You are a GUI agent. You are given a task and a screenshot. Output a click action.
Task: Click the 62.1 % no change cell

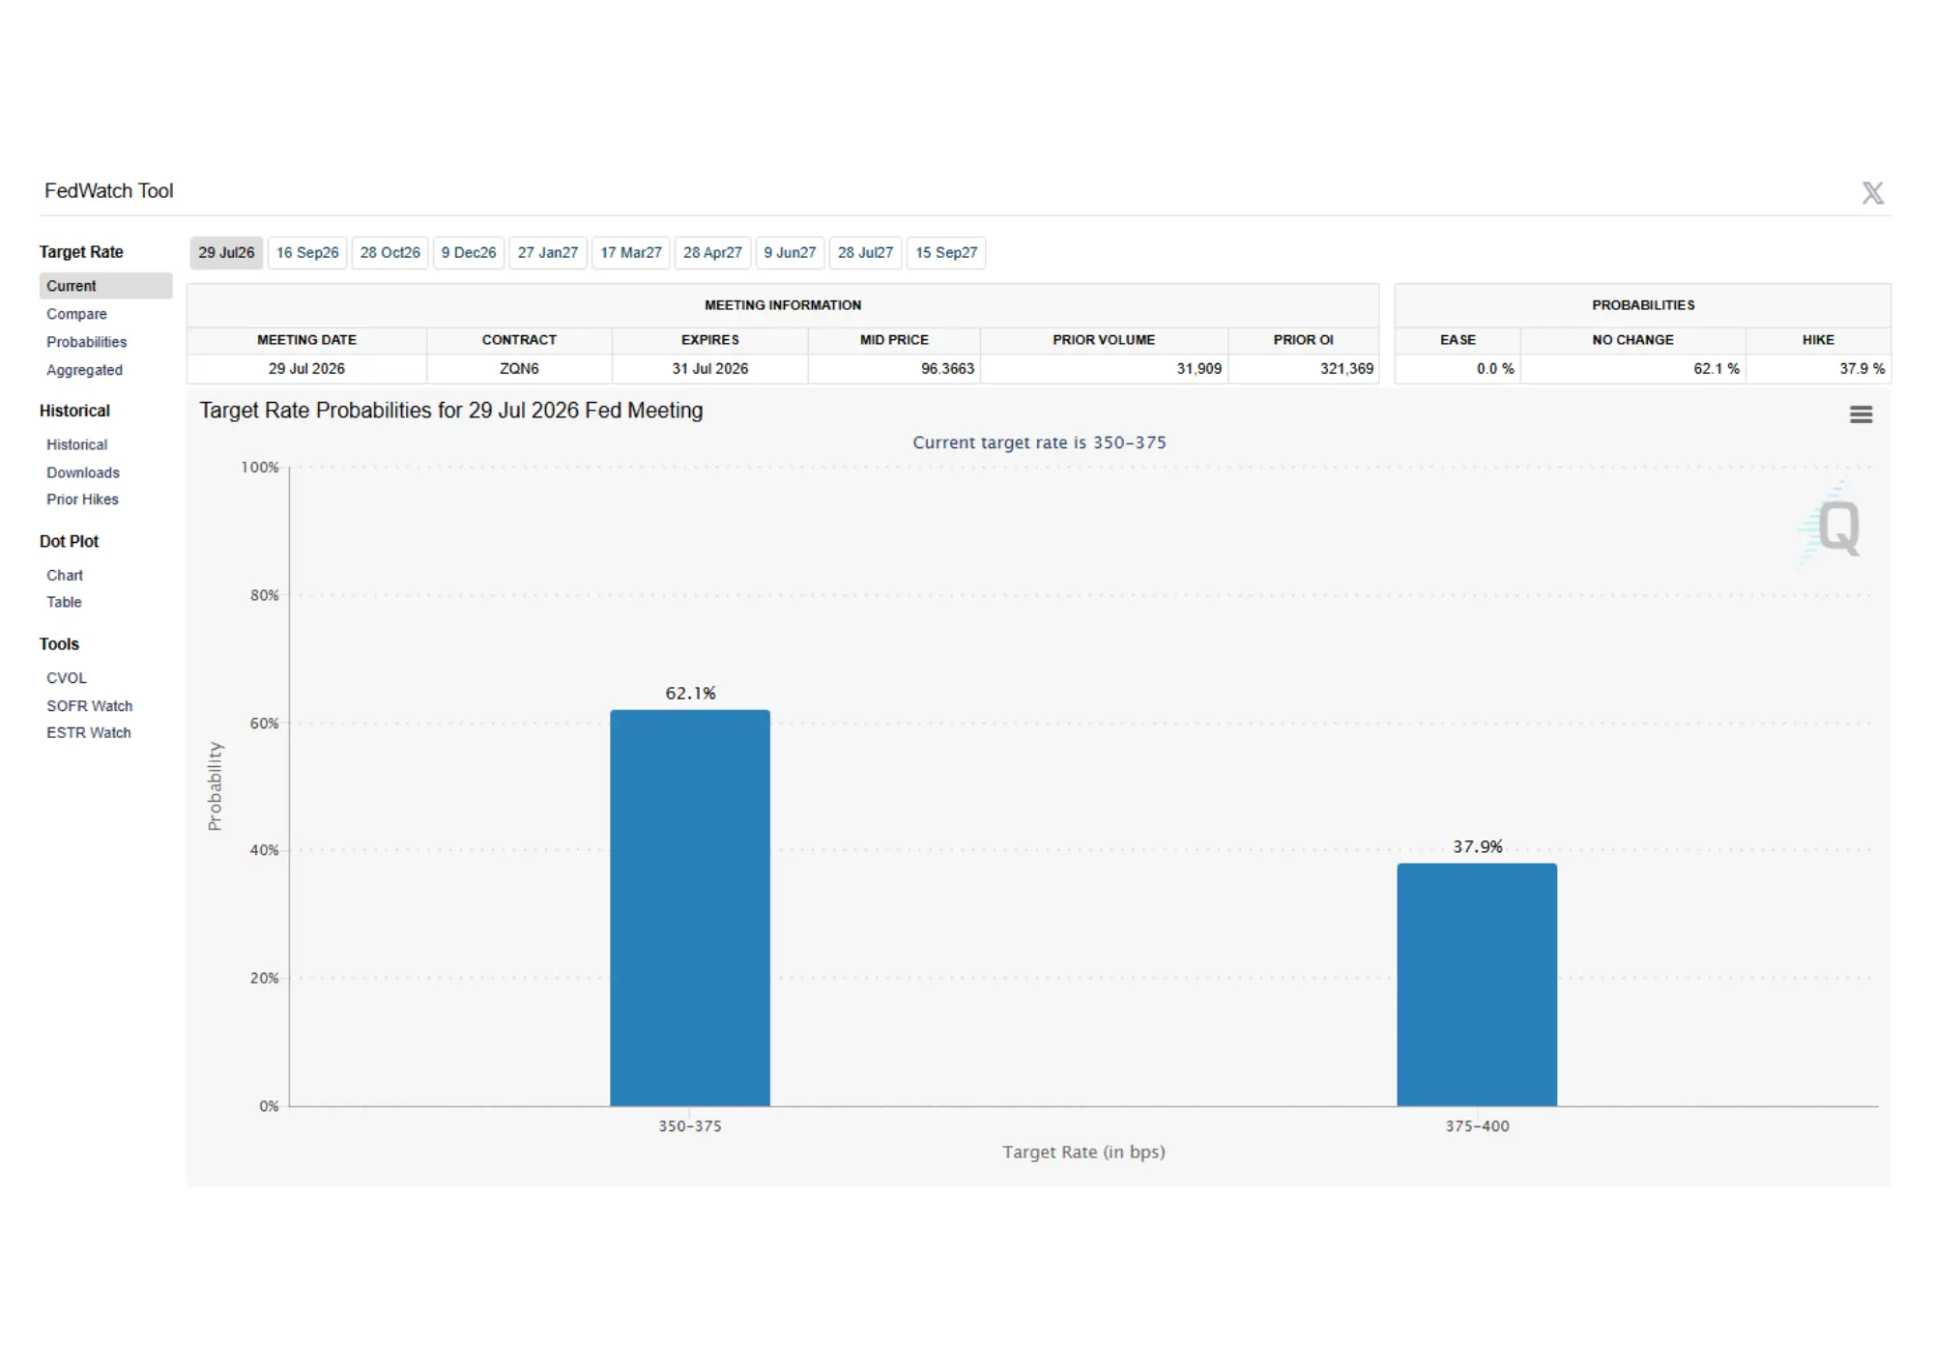(x=1633, y=369)
